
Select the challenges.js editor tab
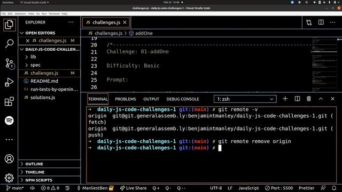pyautogui.click(x=106, y=22)
